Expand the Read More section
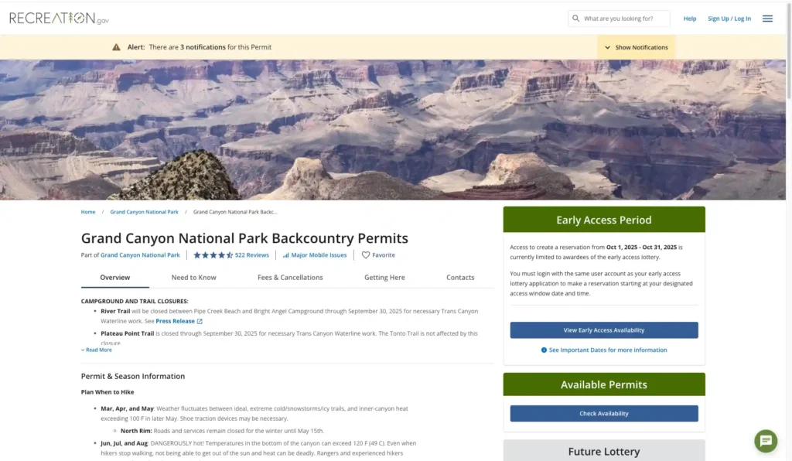The width and height of the screenshot is (792, 461). click(x=97, y=350)
